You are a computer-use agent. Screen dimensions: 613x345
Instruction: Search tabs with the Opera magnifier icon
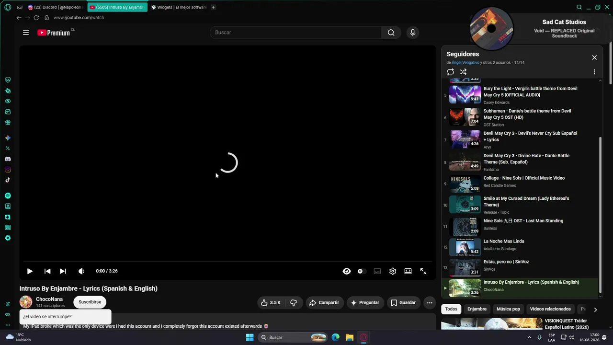tap(579, 7)
